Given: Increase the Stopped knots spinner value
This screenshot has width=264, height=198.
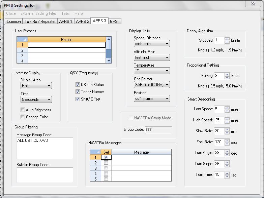Looking at the screenshot, I should pos(227,39).
